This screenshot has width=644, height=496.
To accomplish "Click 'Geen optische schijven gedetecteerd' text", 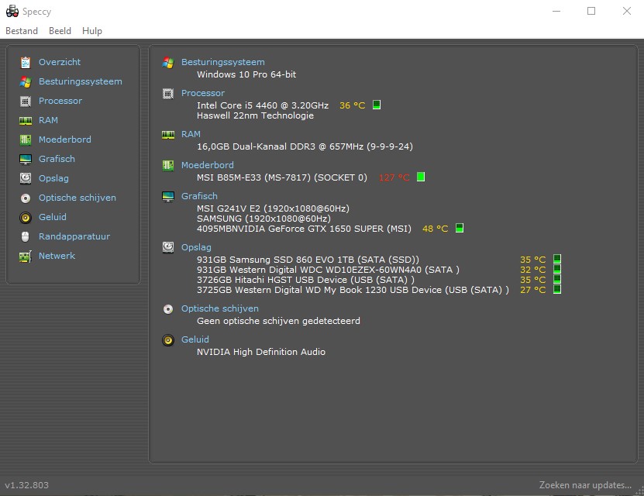I will (278, 321).
